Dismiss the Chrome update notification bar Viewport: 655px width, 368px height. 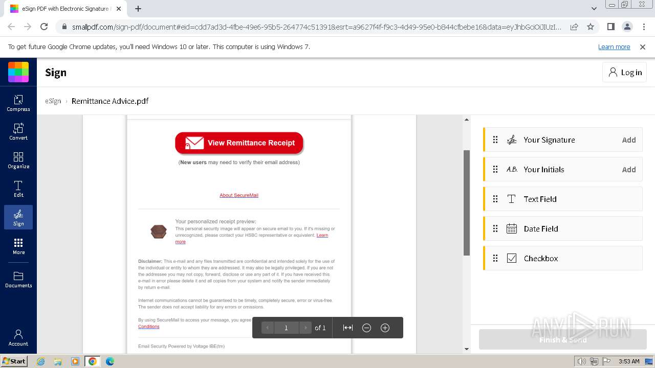pyautogui.click(x=643, y=47)
